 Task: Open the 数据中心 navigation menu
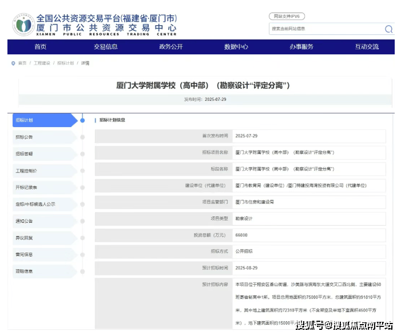click(x=236, y=47)
